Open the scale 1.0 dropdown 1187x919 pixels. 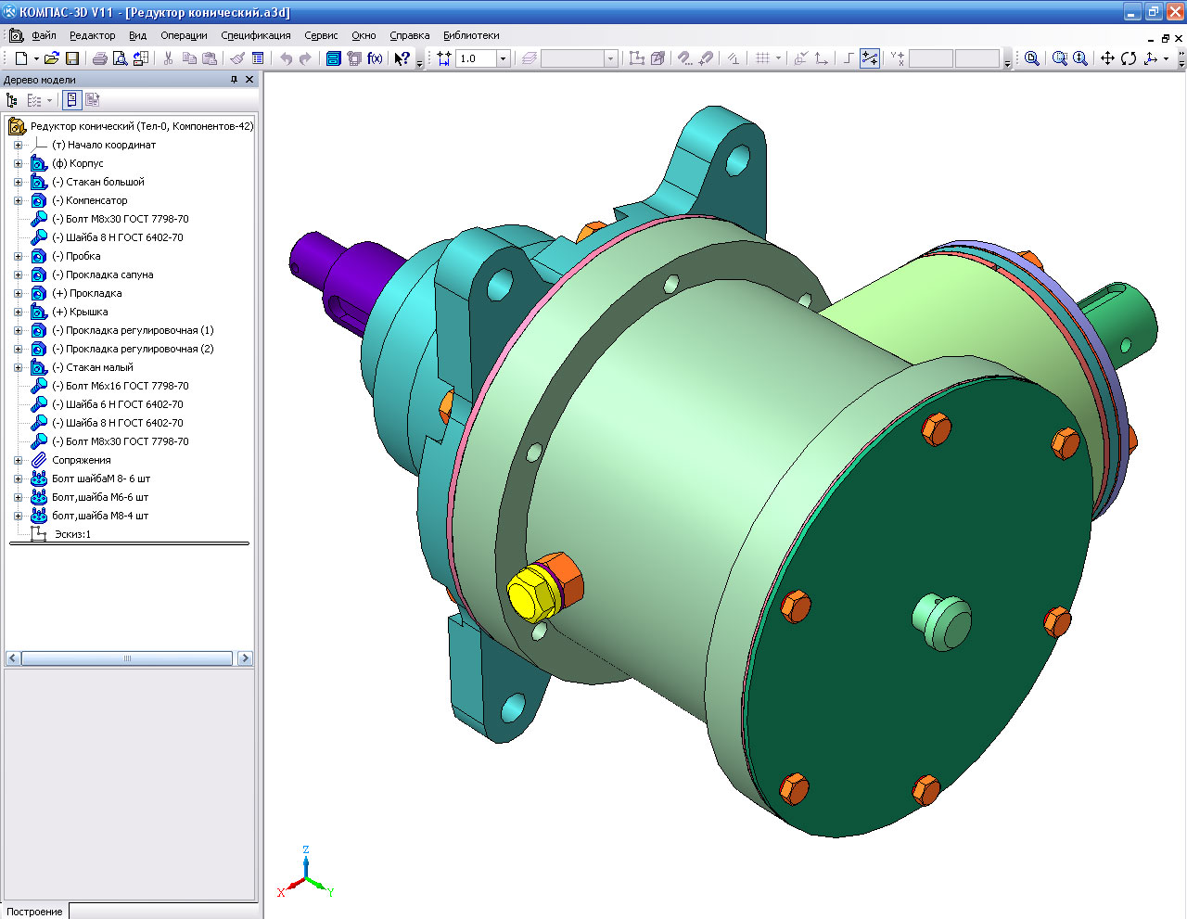503,58
